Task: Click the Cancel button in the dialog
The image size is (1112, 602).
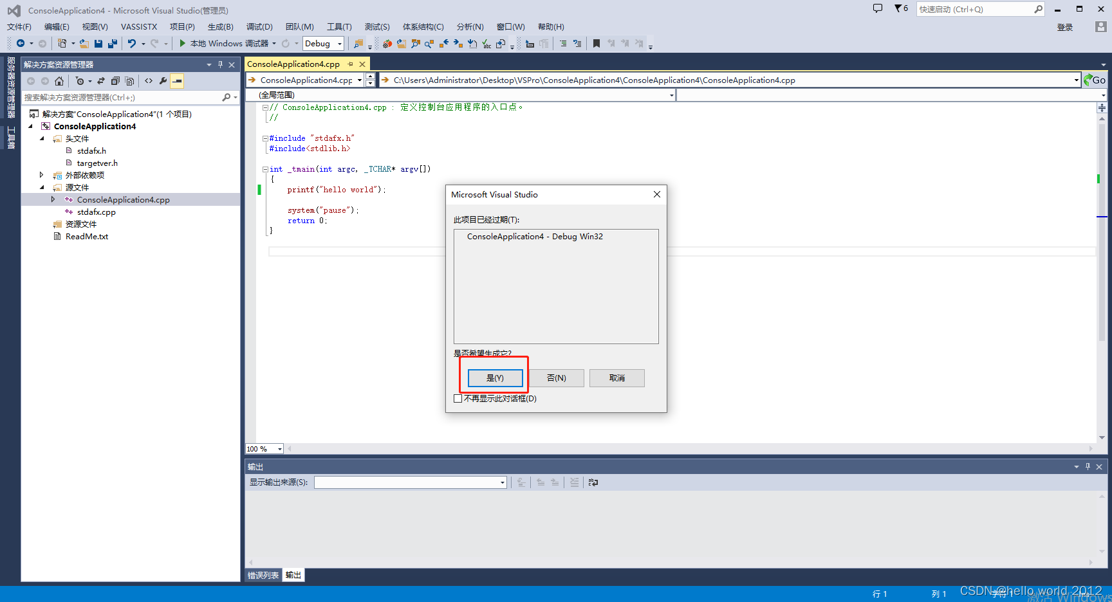Action: [x=617, y=378]
